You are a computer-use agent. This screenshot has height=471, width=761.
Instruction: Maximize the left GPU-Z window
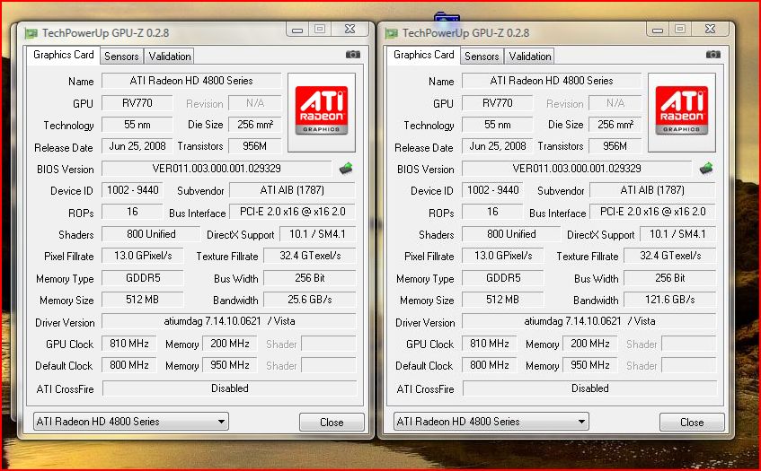click(x=320, y=30)
